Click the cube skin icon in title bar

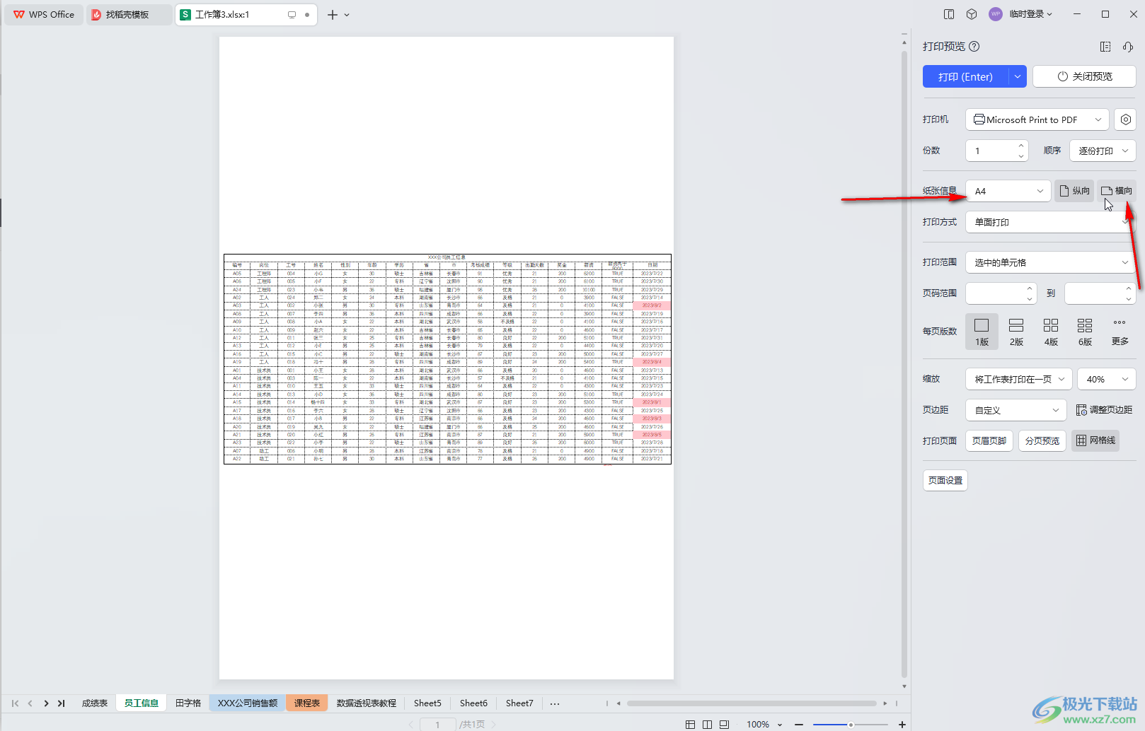pyautogui.click(x=972, y=14)
